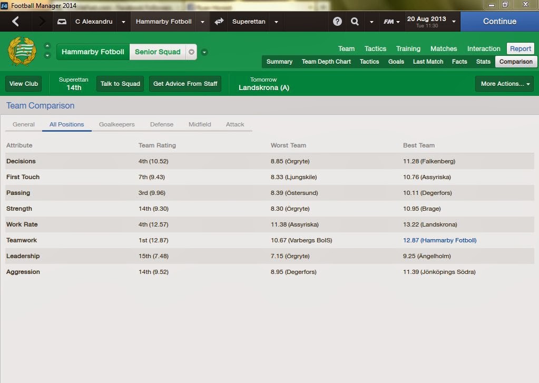
Task: Switch to Team Depth Chart sub-tab
Action: [326, 62]
